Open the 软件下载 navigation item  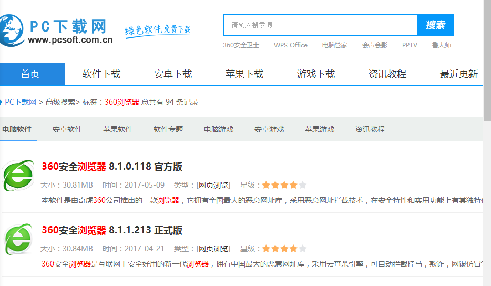(x=101, y=74)
